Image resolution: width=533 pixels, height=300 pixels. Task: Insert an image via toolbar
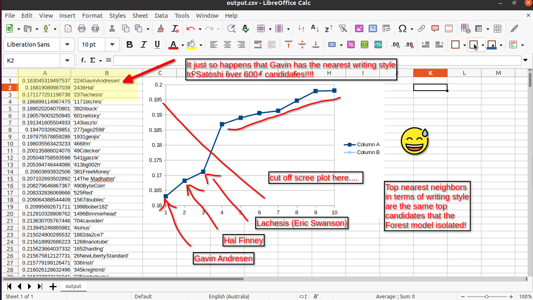[x=359, y=28]
